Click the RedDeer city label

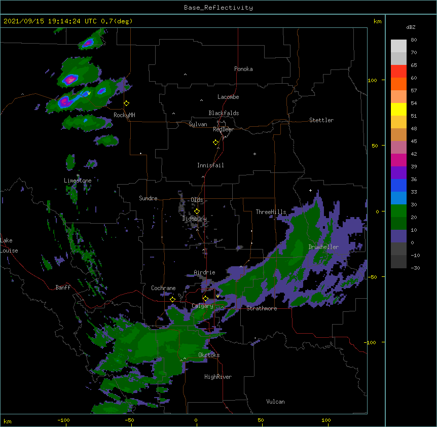click(x=223, y=129)
